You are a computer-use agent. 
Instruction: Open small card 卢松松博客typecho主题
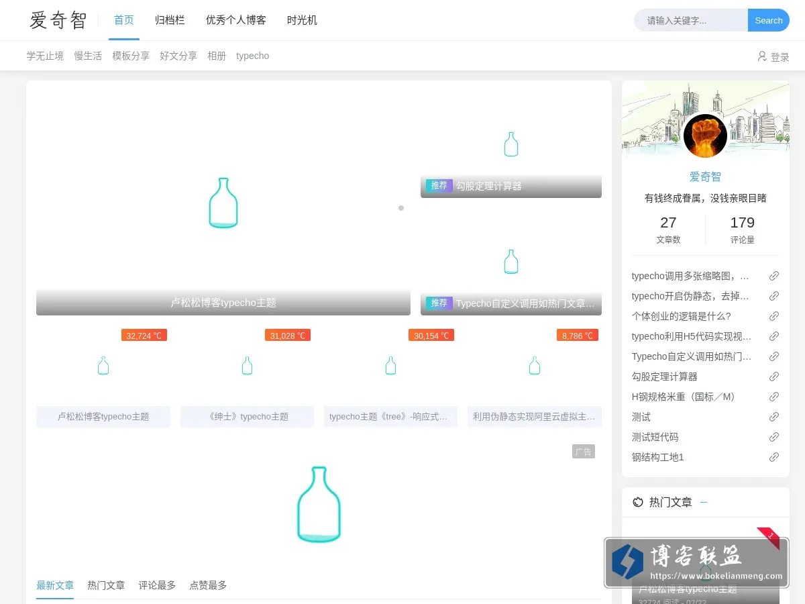coord(103,376)
